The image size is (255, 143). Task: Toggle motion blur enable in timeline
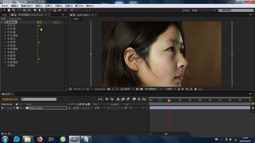(128, 99)
